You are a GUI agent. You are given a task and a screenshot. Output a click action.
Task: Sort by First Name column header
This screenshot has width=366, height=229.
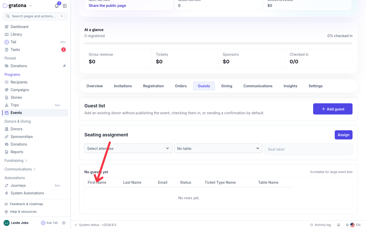tap(97, 182)
